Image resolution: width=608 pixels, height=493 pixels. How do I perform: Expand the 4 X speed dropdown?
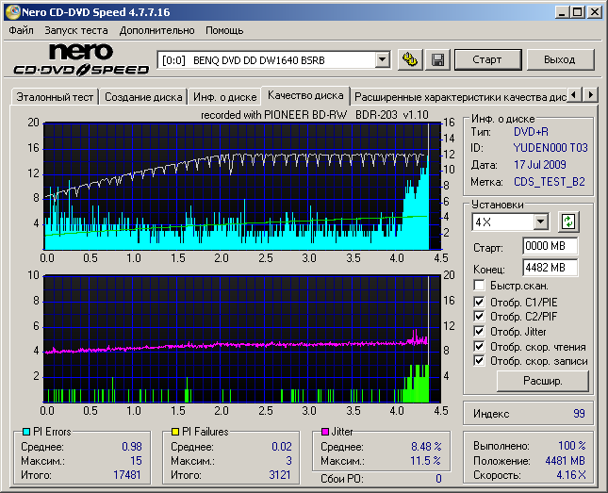(540, 222)
